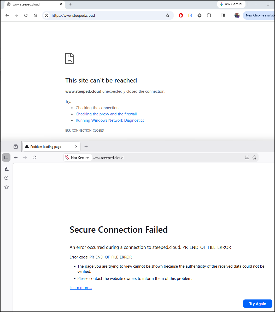Open Firefox's tab list button

tap(16, 146)
